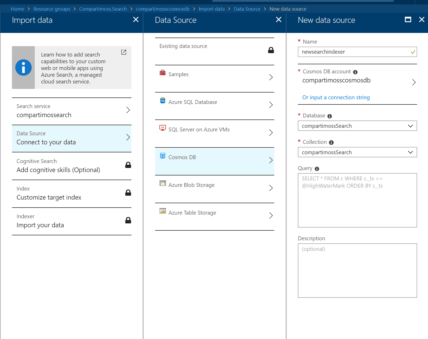Click the lock icon on Indexer row
428x339 pixels.
point(128,220)
